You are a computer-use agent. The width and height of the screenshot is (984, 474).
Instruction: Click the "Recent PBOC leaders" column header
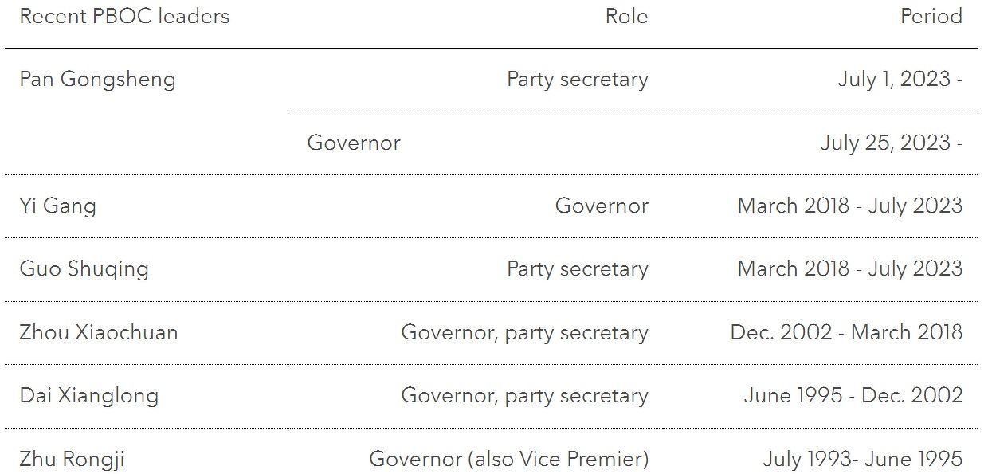(x=124, y=17)
